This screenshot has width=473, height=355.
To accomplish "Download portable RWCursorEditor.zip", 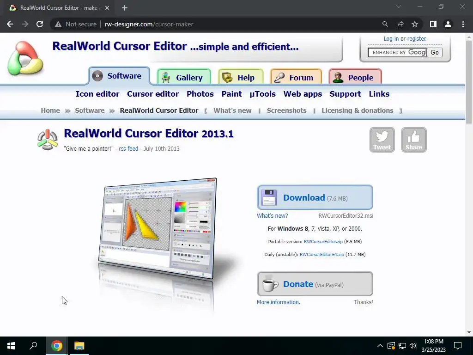I will point(323,241).
